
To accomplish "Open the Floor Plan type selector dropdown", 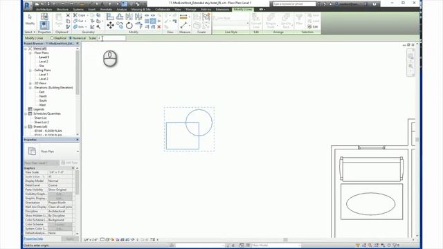I will [78, 151].
